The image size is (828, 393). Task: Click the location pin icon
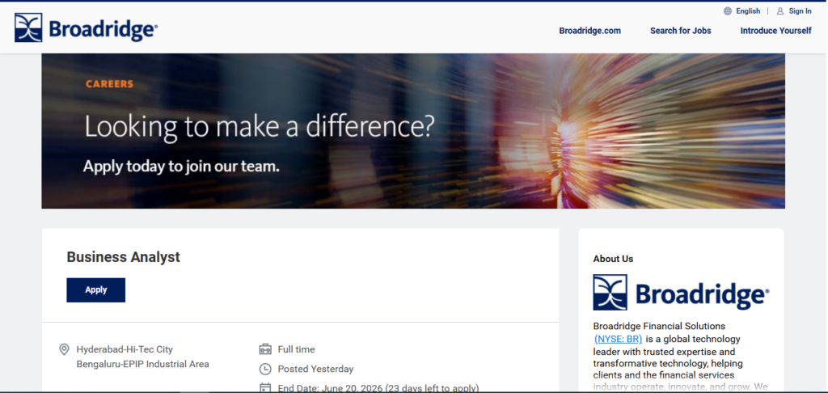64,349
